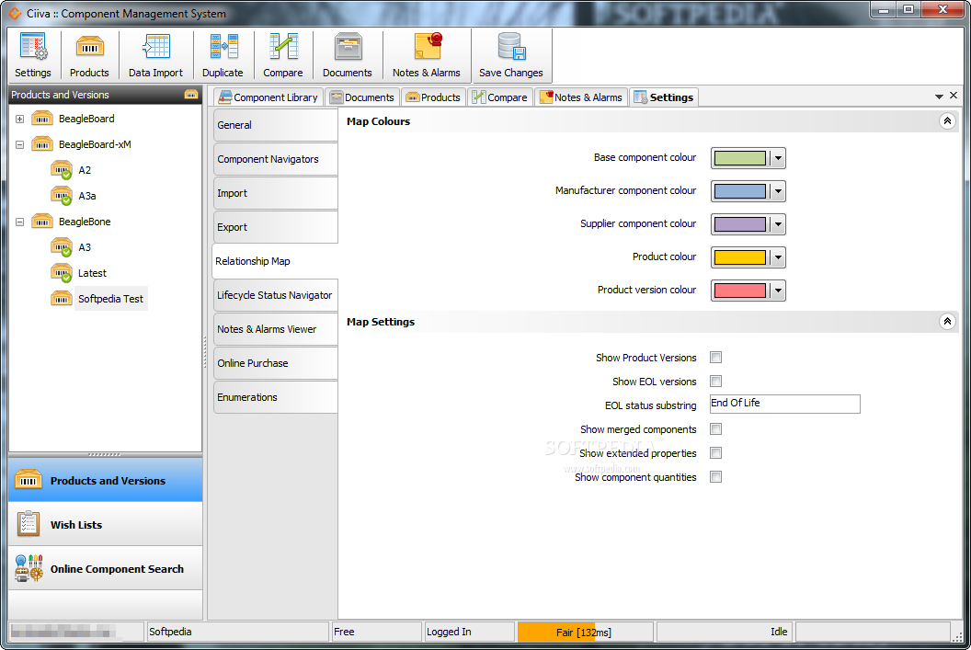Click the A2 version icon

(62, 170)
